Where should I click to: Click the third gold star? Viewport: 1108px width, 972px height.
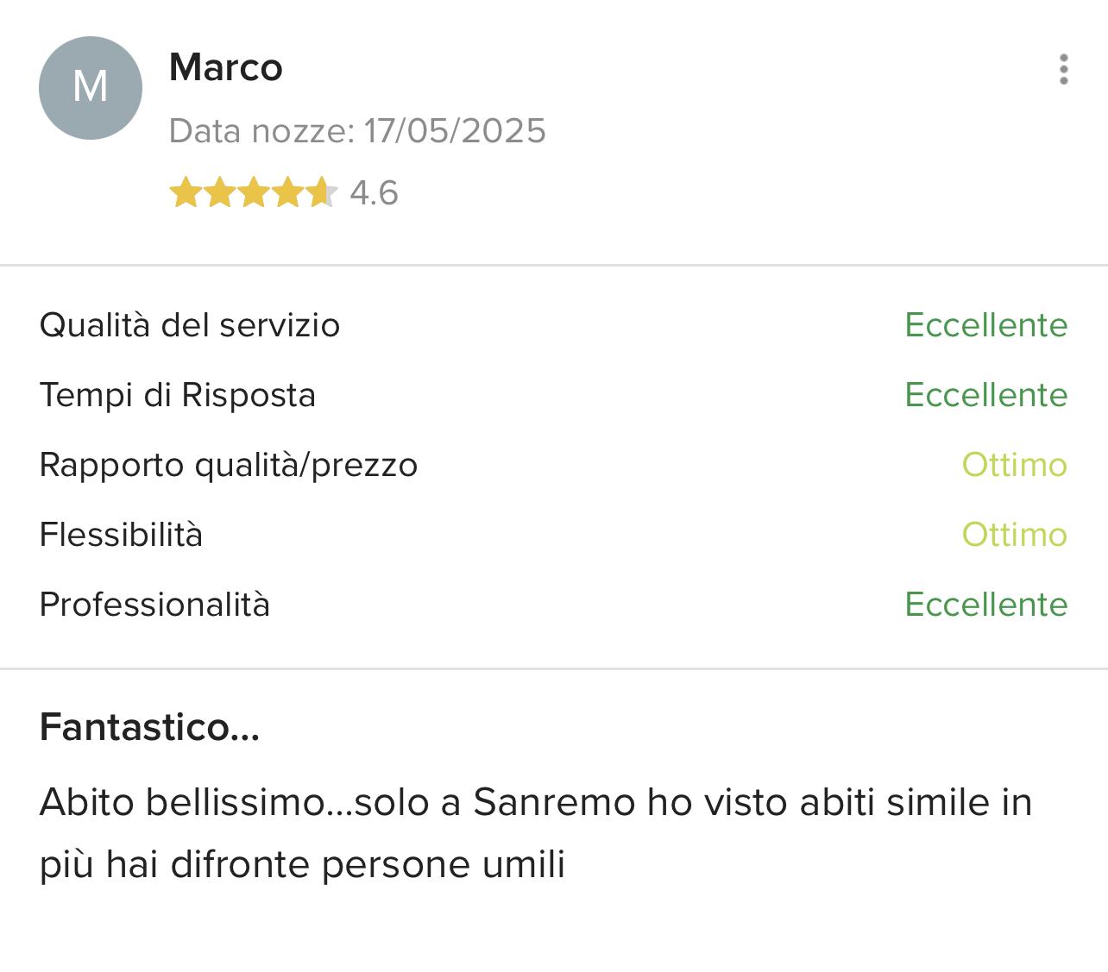pyautogui.click(x=254, y=193)
